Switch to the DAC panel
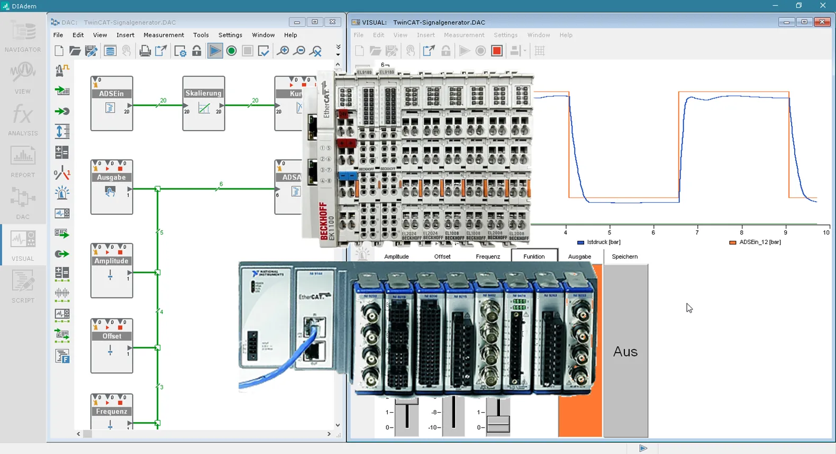 (23, 203)
